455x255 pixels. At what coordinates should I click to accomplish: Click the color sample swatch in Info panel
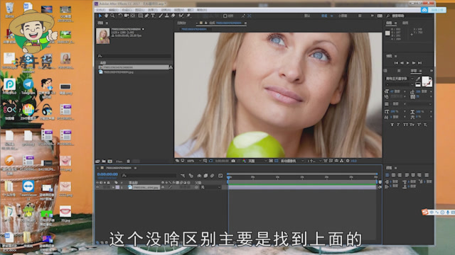(x=387, y=33)
